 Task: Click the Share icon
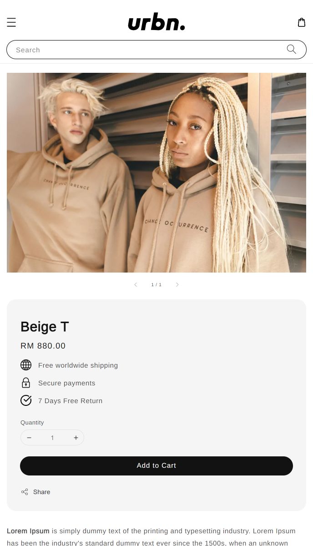click(x=25, y=492)
